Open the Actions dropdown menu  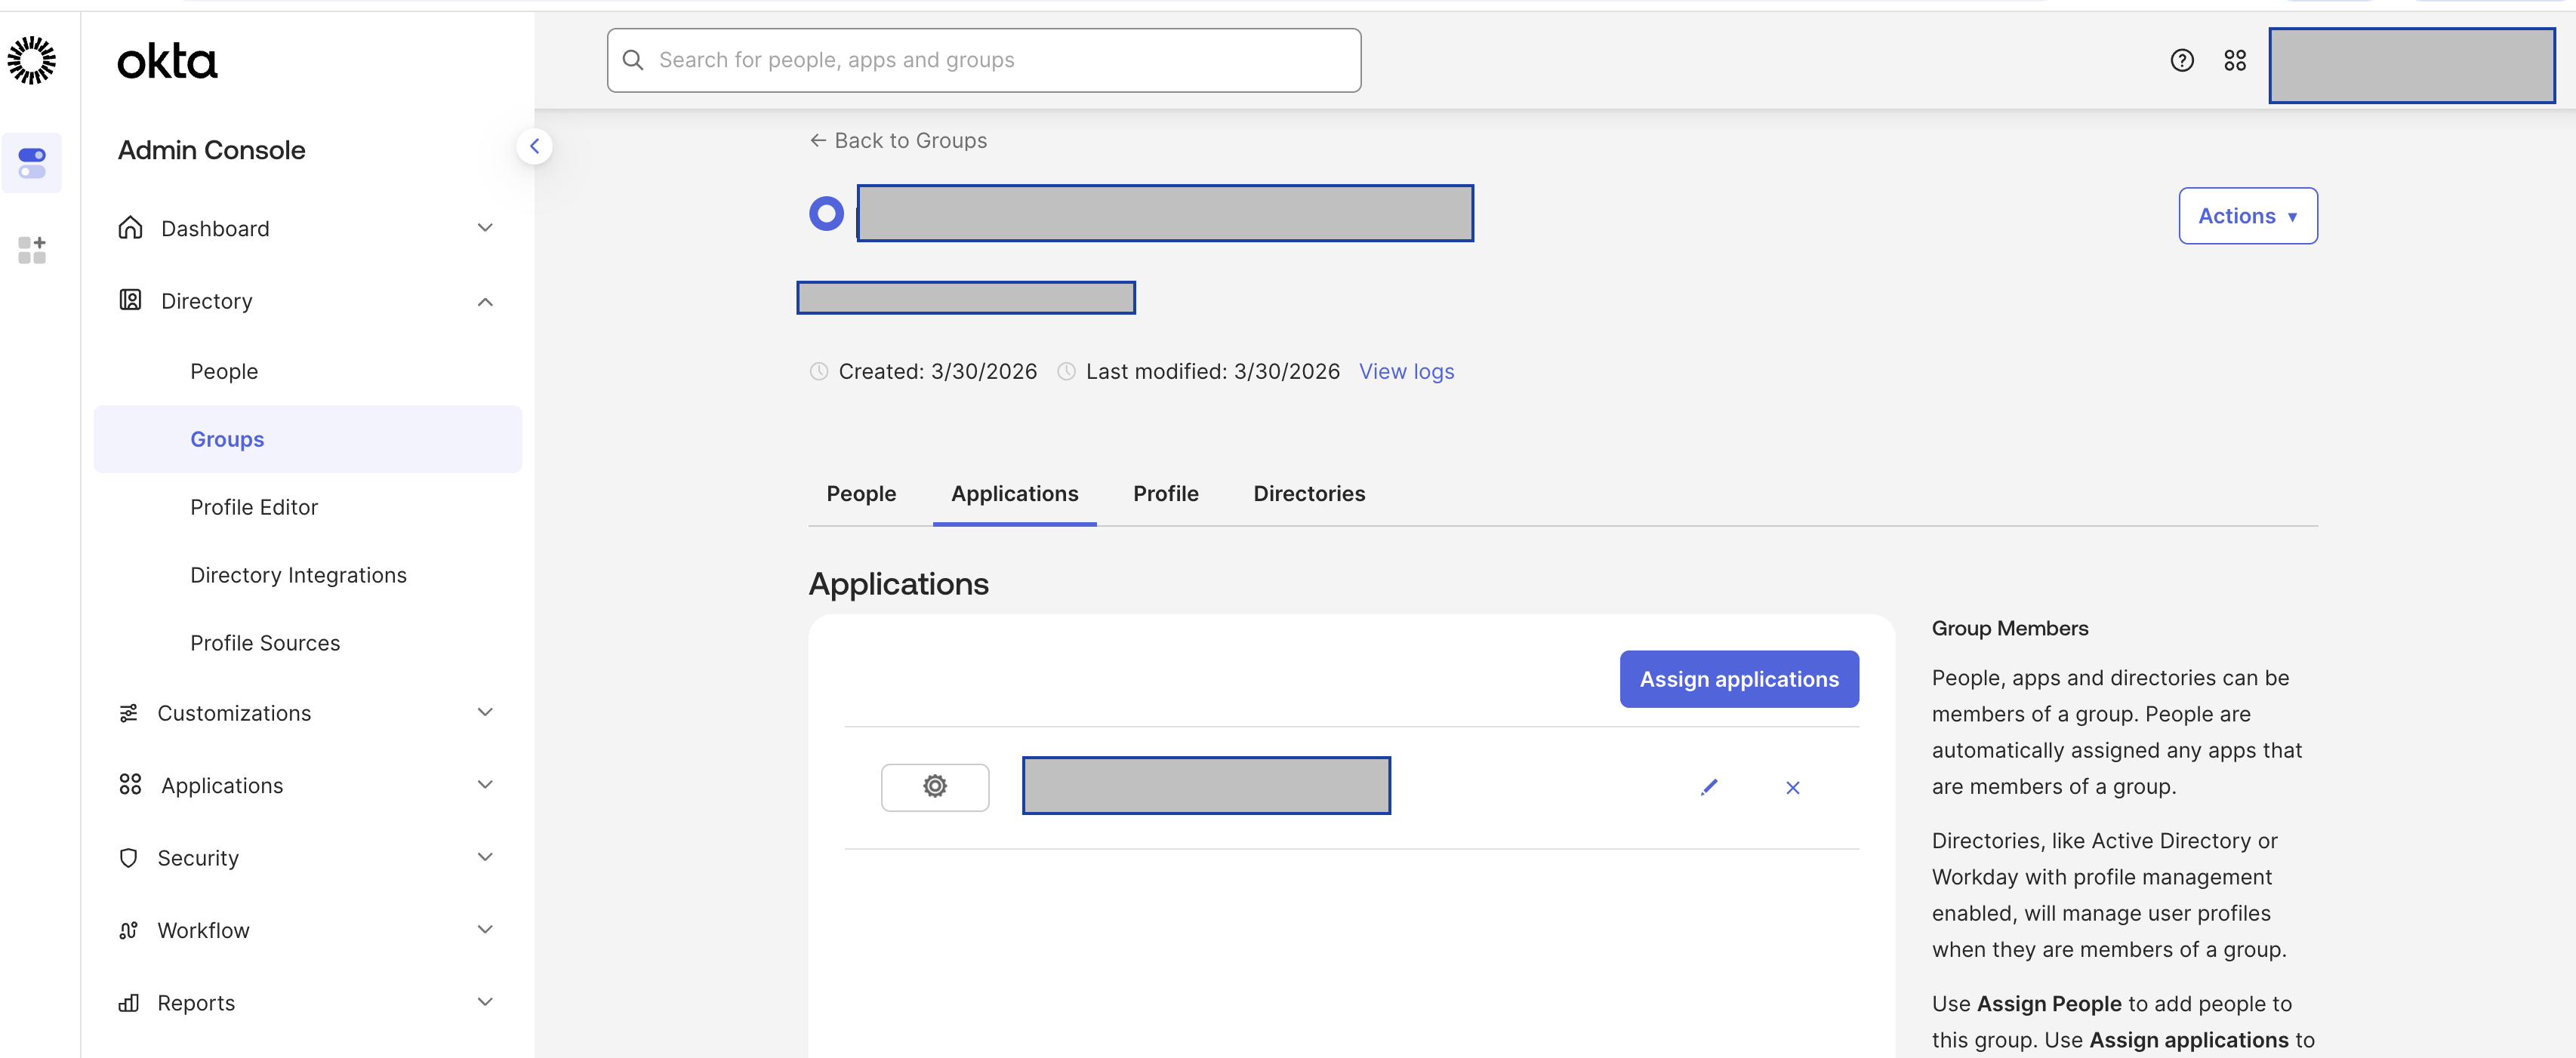point(2247,216)
